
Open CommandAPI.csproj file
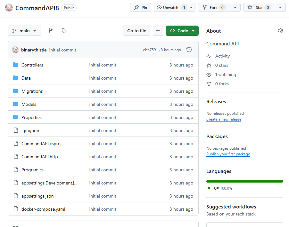click(x=41, y=144)
